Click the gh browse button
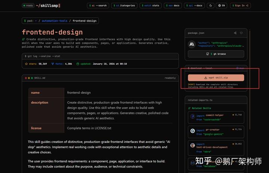Screen dimensions: 269x173 [x=216, y=54]
